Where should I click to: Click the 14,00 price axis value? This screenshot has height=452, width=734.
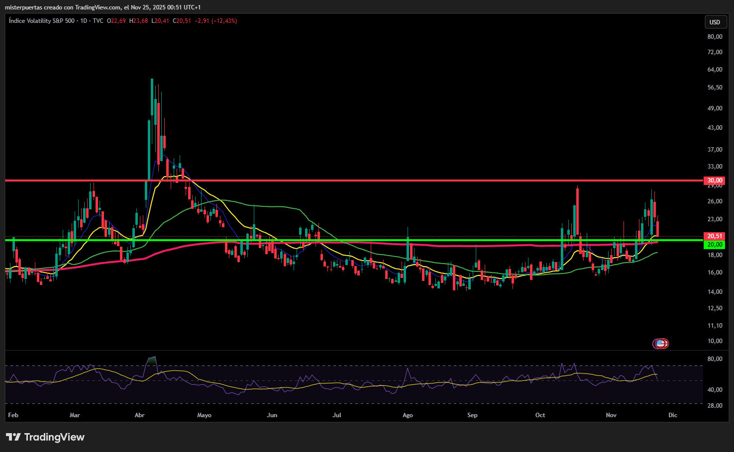click(715, 292)
